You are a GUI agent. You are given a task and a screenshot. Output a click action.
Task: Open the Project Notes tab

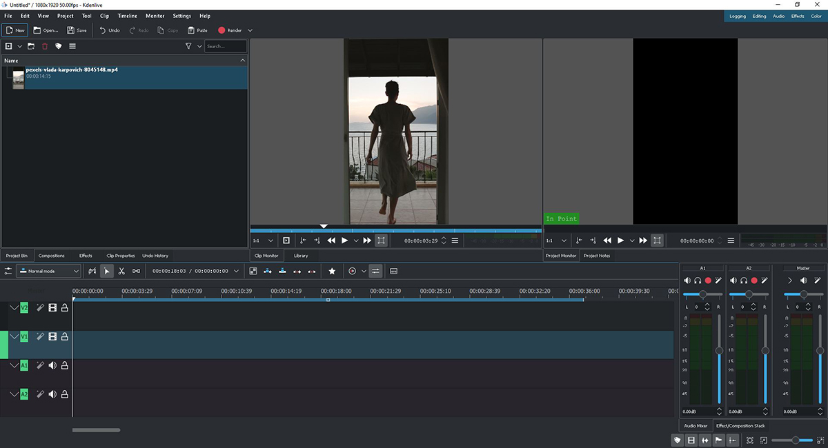597,256
